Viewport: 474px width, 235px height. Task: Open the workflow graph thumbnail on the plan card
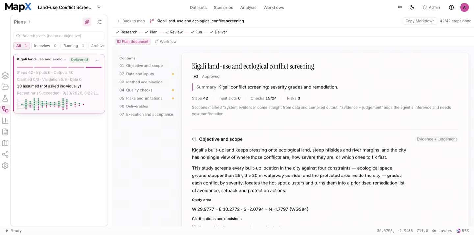[51, 104]
